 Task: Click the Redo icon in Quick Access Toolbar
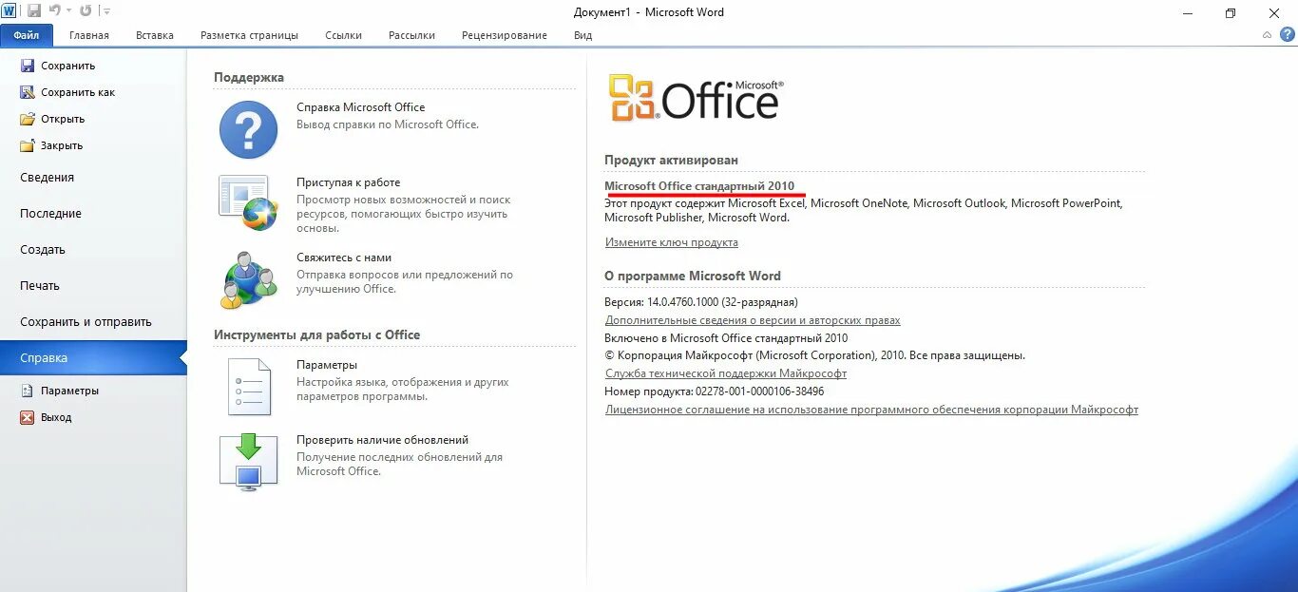click(x=86, y=11)
